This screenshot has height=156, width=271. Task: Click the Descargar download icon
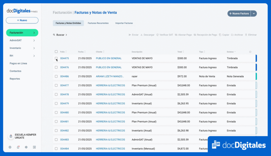pyautogui.click(x=142, y=35)
